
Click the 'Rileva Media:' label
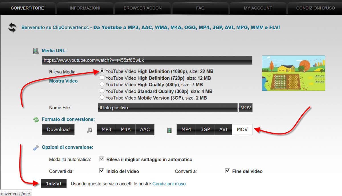point(63,72)
